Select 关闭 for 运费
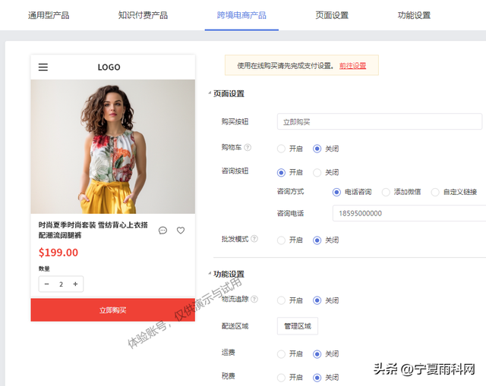Screen dimensions: 486x386 click(x=317, y=354)
